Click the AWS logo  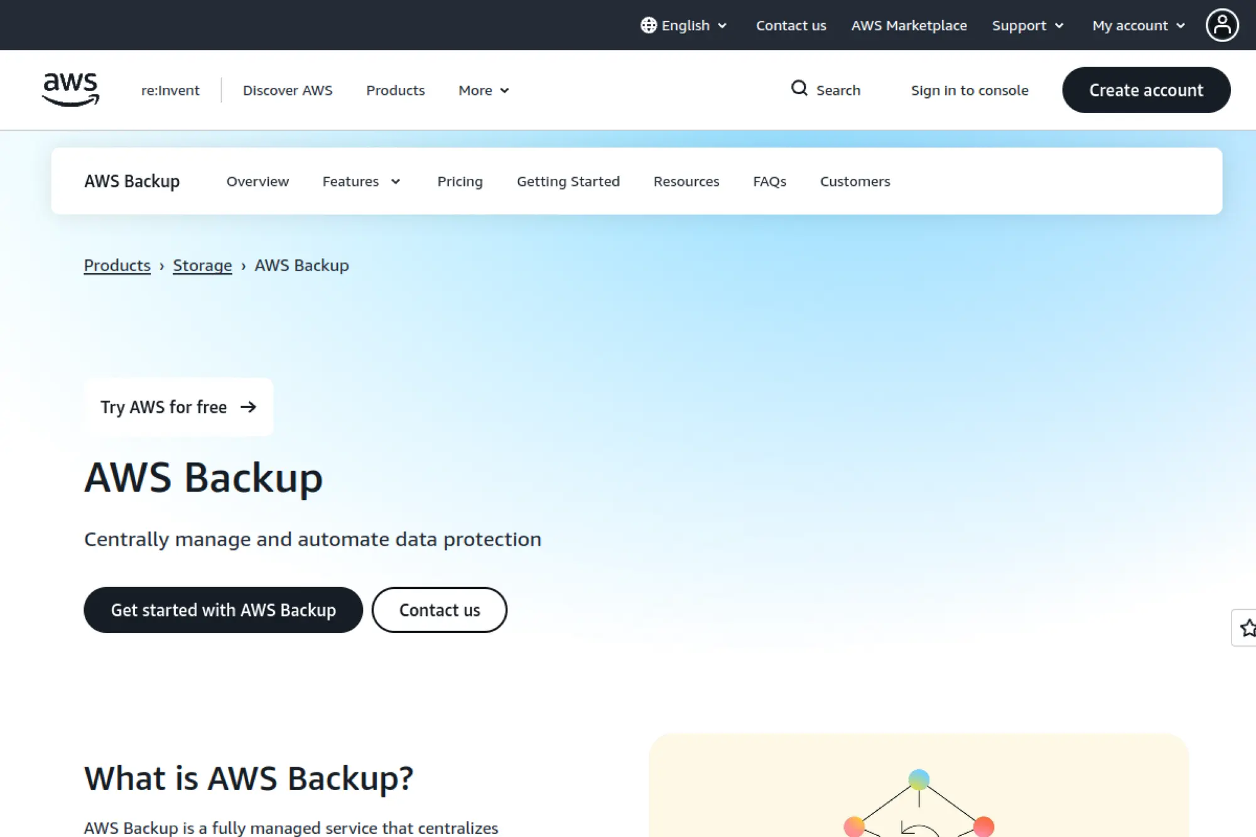(x=70, y=89)
